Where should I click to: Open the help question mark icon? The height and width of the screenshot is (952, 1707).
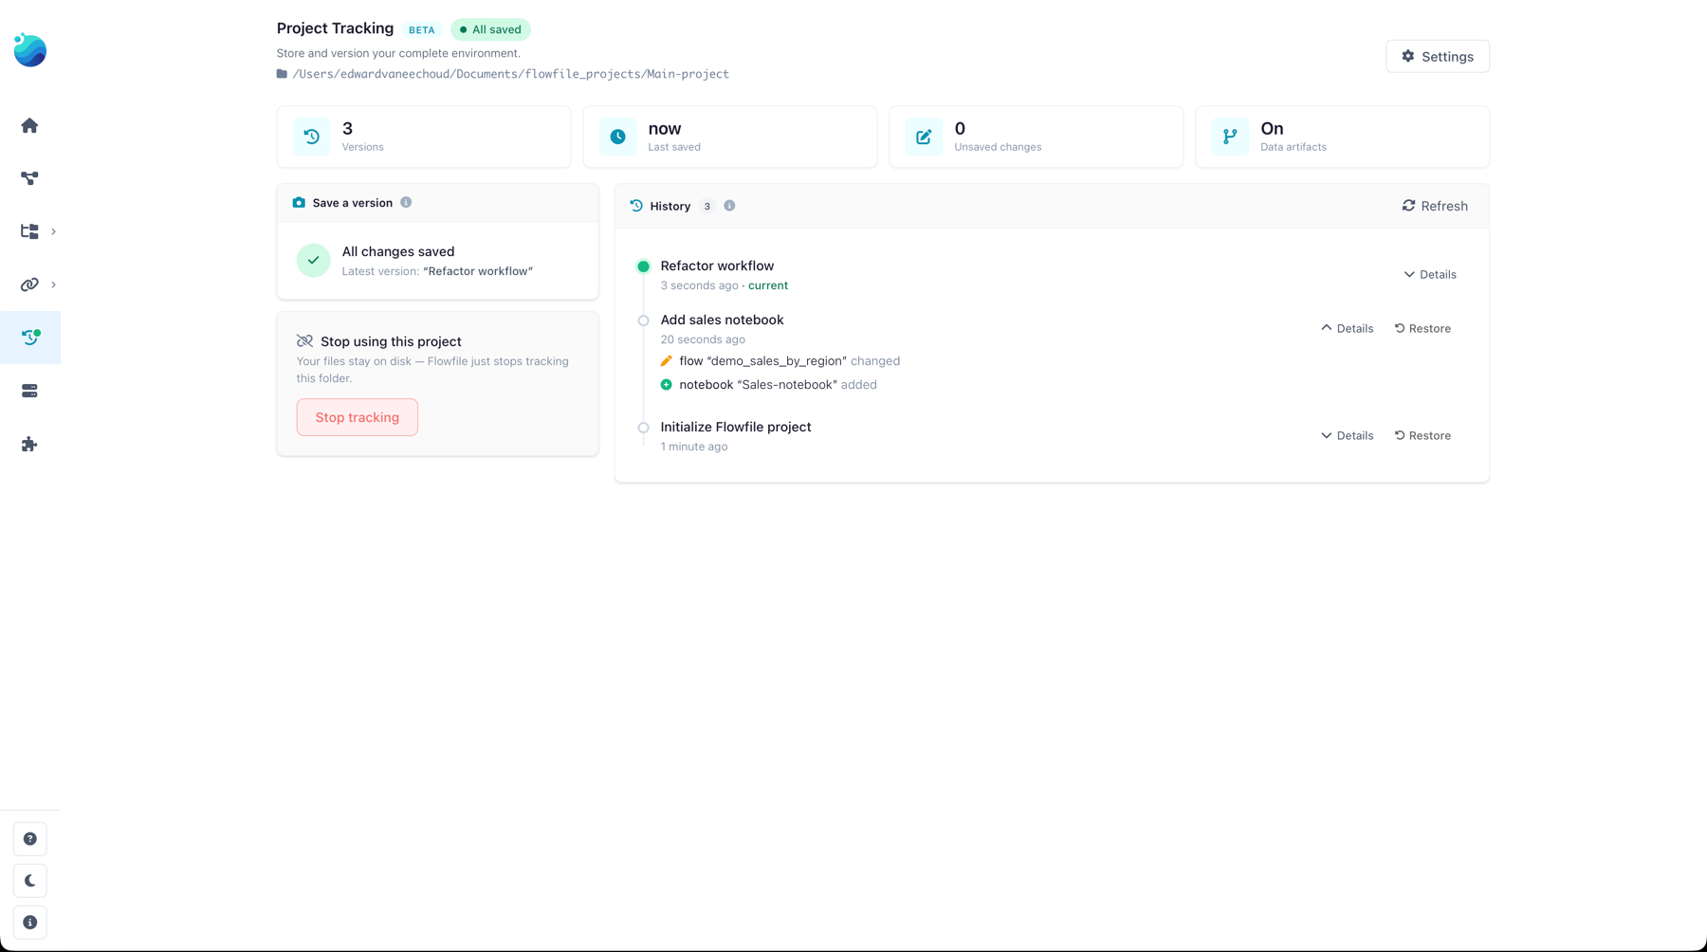click(30, 839)
